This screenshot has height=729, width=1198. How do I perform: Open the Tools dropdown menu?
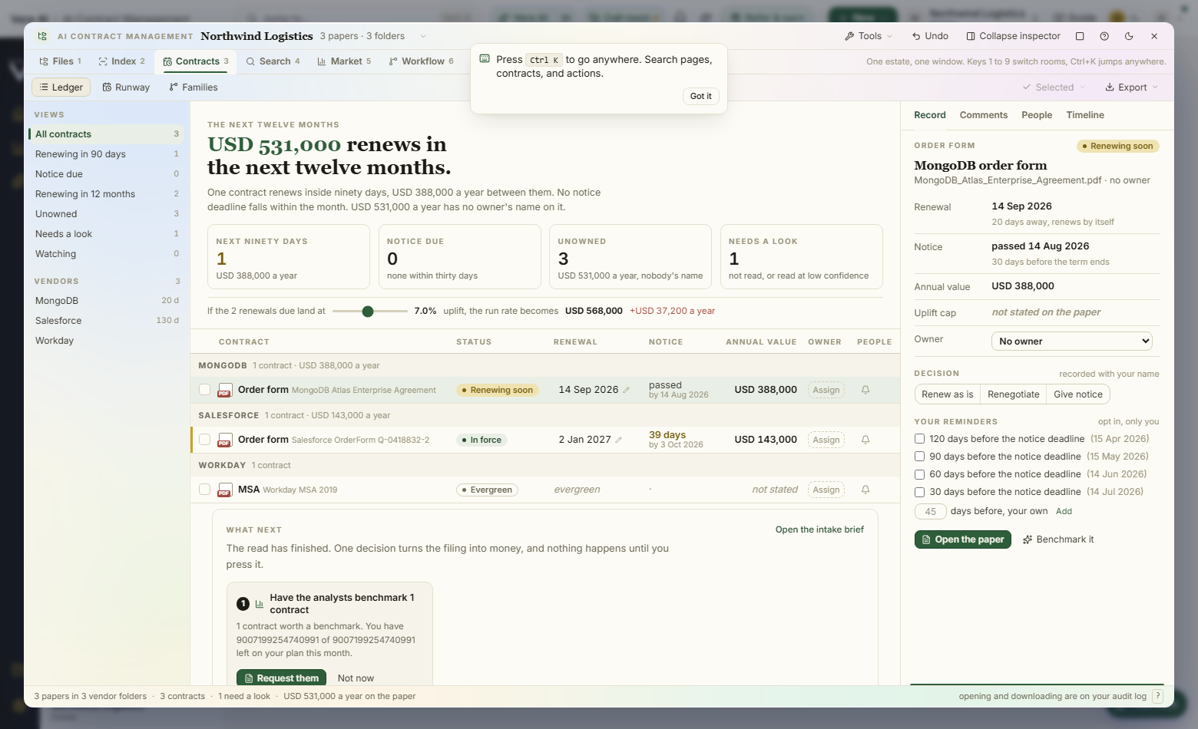click(x=869, y=36)
